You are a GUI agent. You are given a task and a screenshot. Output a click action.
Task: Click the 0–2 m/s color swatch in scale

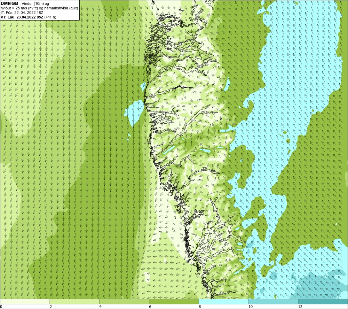(25, 301)
